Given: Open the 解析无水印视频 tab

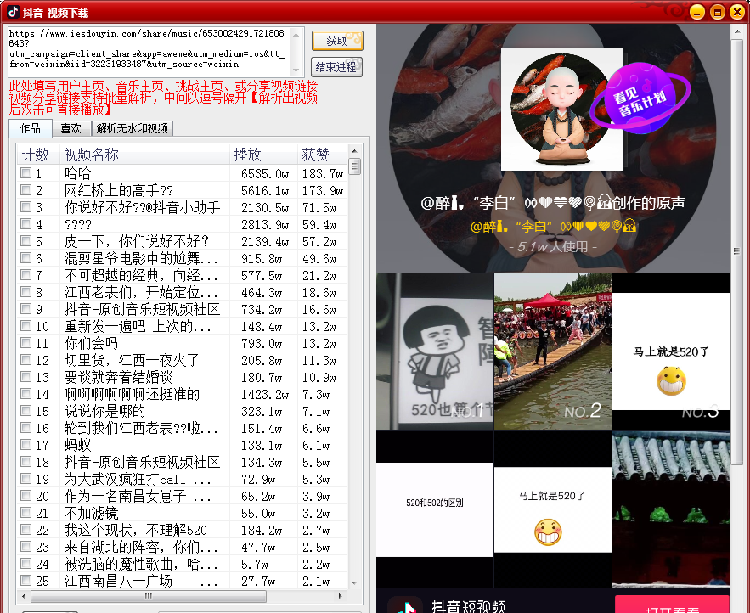Looking at the screenshot, I should [x=132, y=128].
